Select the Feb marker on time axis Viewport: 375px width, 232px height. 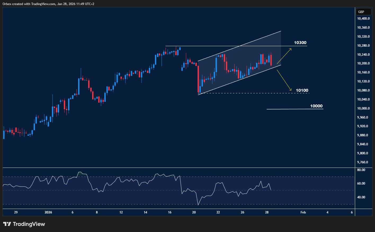pos(303,212)
